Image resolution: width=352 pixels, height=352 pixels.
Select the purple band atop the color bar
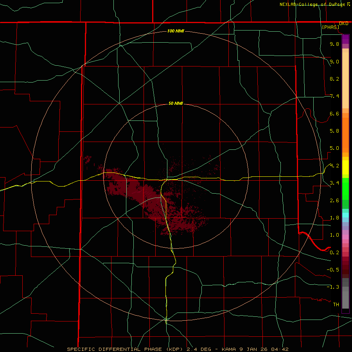click(345, 39)
